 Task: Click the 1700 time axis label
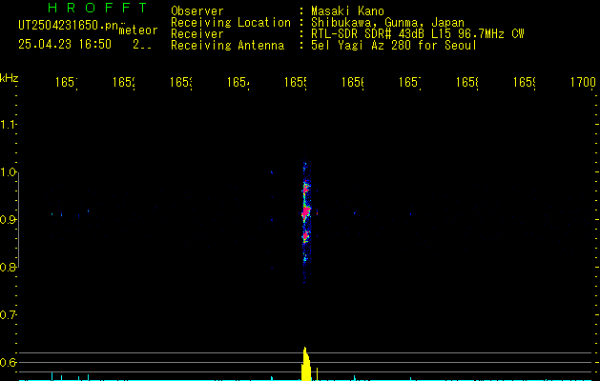pos(583,82)
